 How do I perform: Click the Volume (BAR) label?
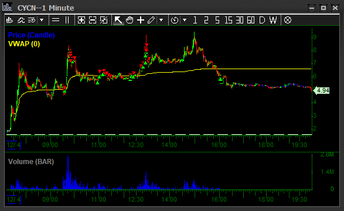pos(31,162)
